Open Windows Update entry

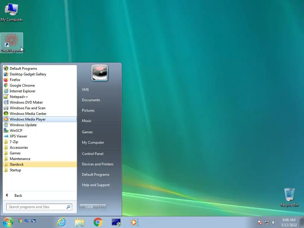tap(40, 125)
